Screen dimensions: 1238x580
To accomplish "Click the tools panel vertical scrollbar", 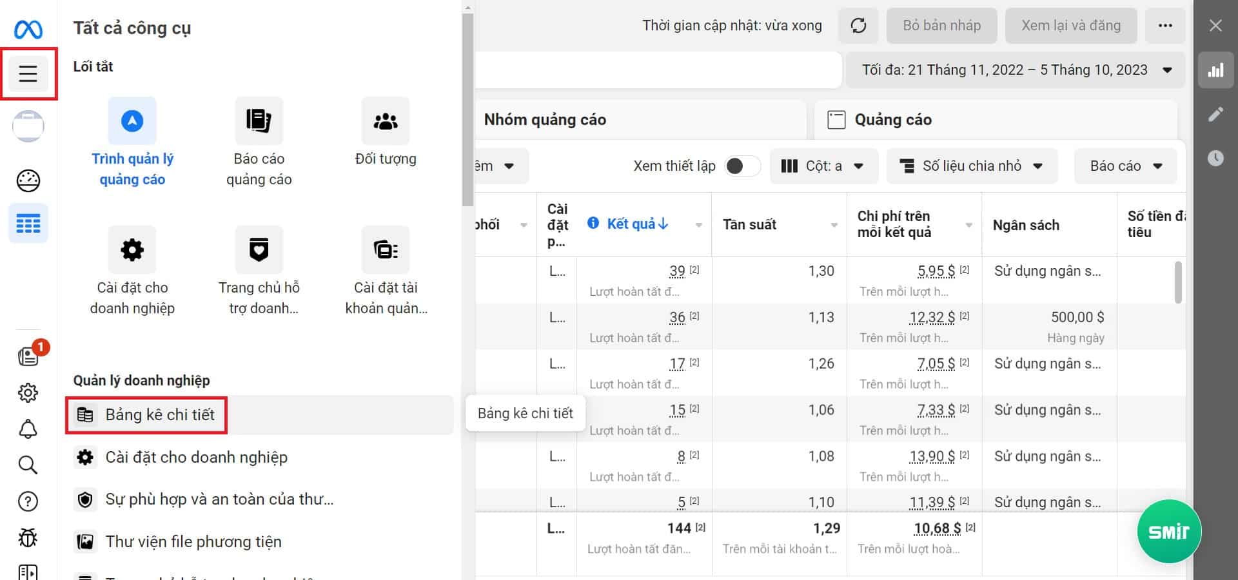I will [x=467, y=110].
